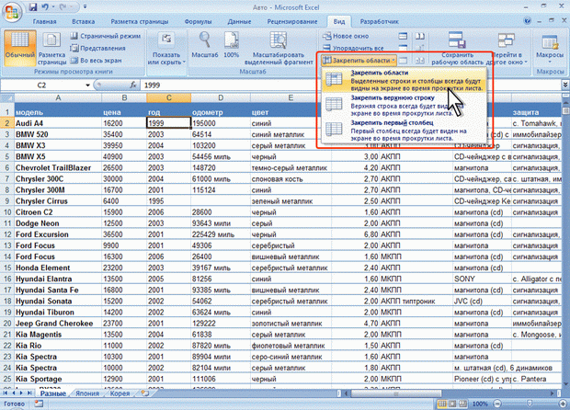Open Page Break (Страничный режим) view
Screen dimensions: 570x410
pos(106,36)
